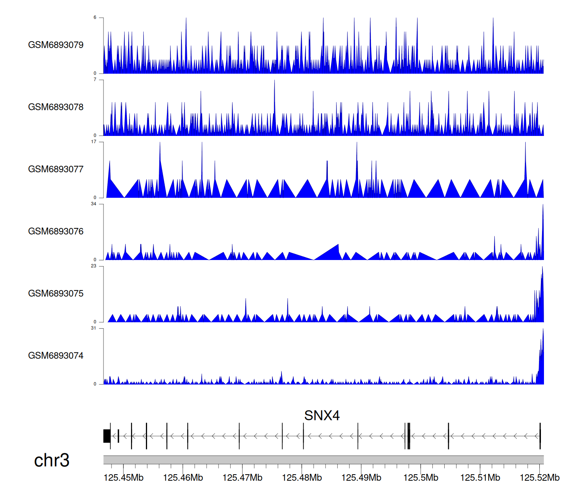
Task: Click the GSM6893079 track label
Action: (56, 45)
